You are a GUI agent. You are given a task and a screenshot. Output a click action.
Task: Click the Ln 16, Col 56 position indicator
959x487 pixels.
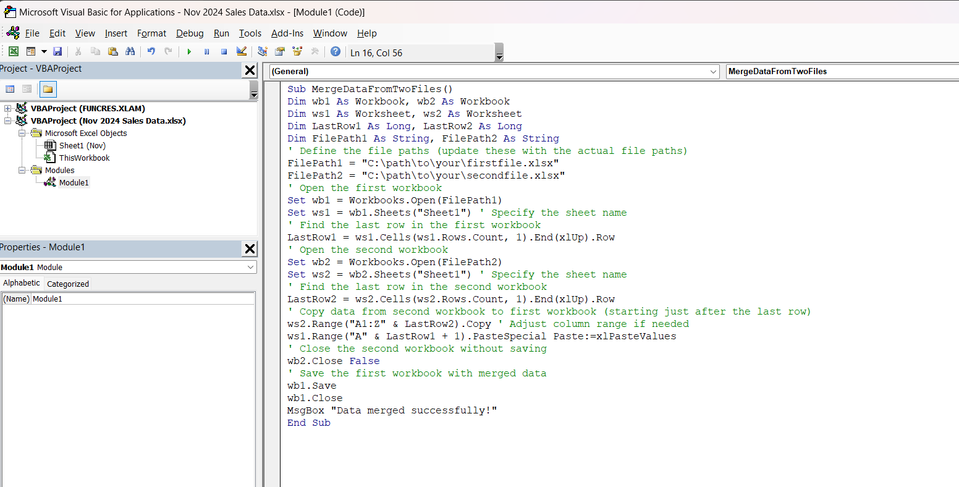[x=376, y=53]
